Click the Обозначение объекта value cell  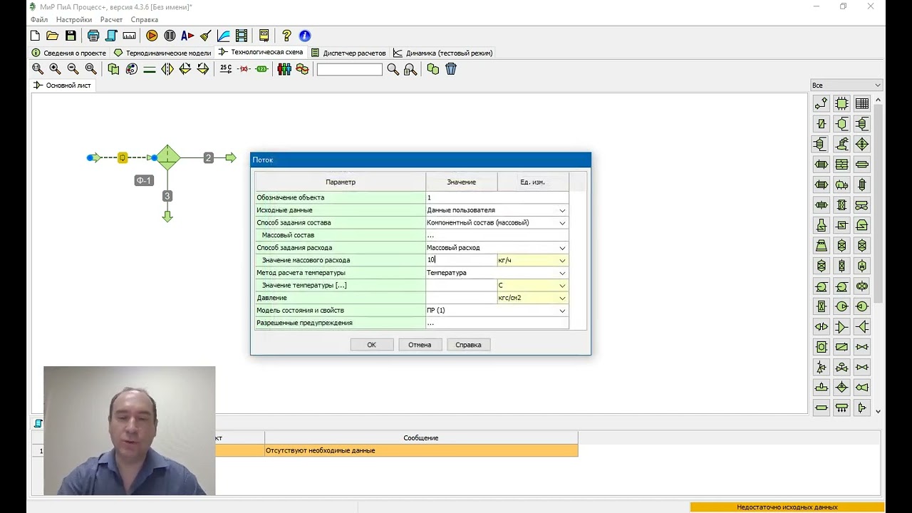[497, 197]
